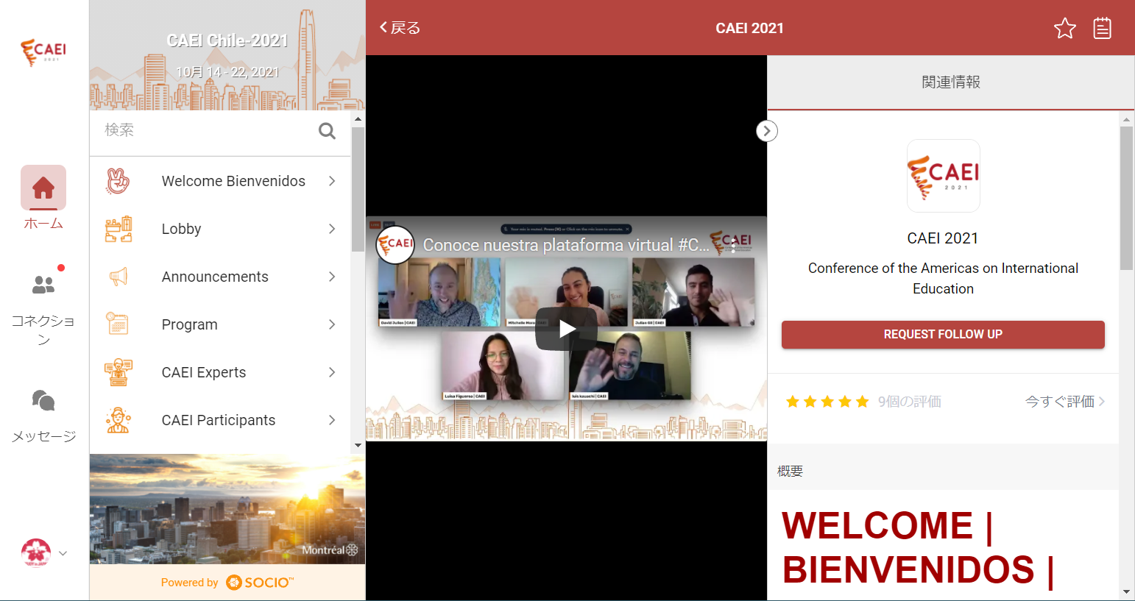Bookmark with the star icon
Viewport: 1135px width, 601px height.
pos(1065,28)
